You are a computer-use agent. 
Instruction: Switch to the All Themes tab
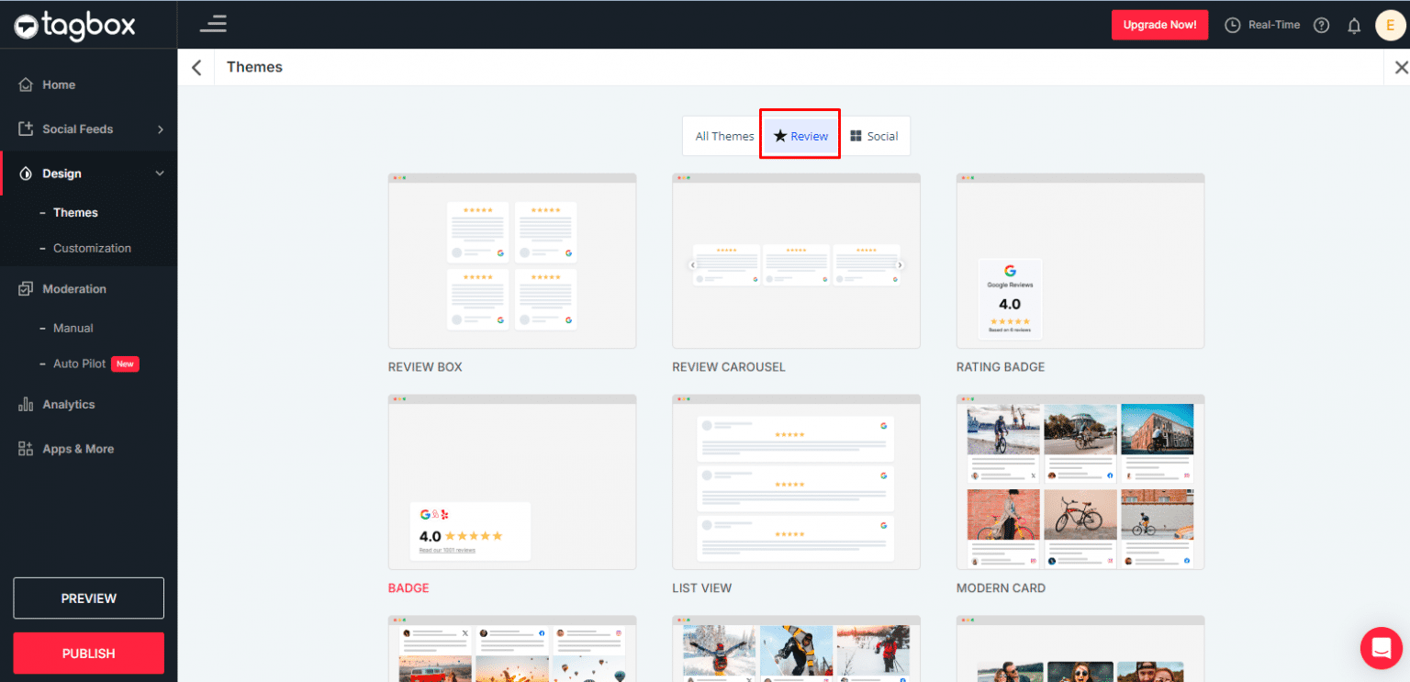(x=724, y=135)
